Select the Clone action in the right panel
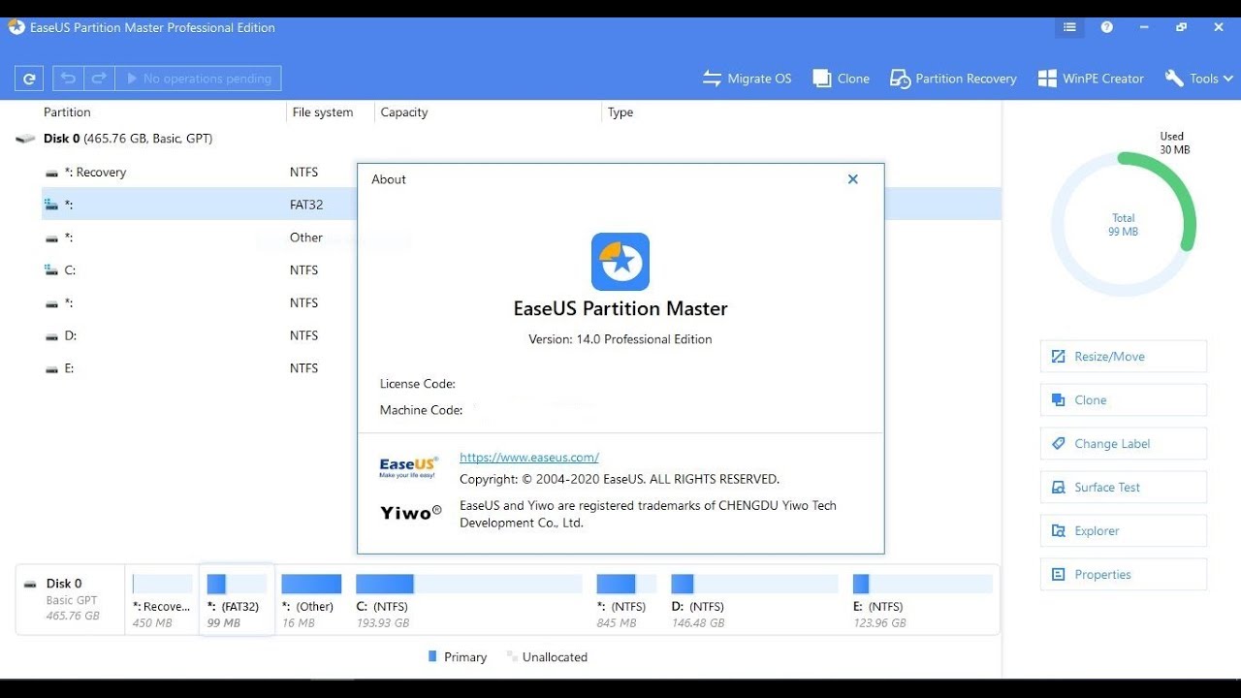 pos(1124,400)
